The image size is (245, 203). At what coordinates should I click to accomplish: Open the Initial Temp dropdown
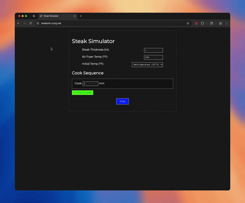[147, 65]
